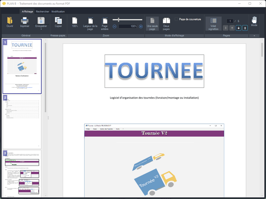Click the thumbnail panel splitter grip

48,118
